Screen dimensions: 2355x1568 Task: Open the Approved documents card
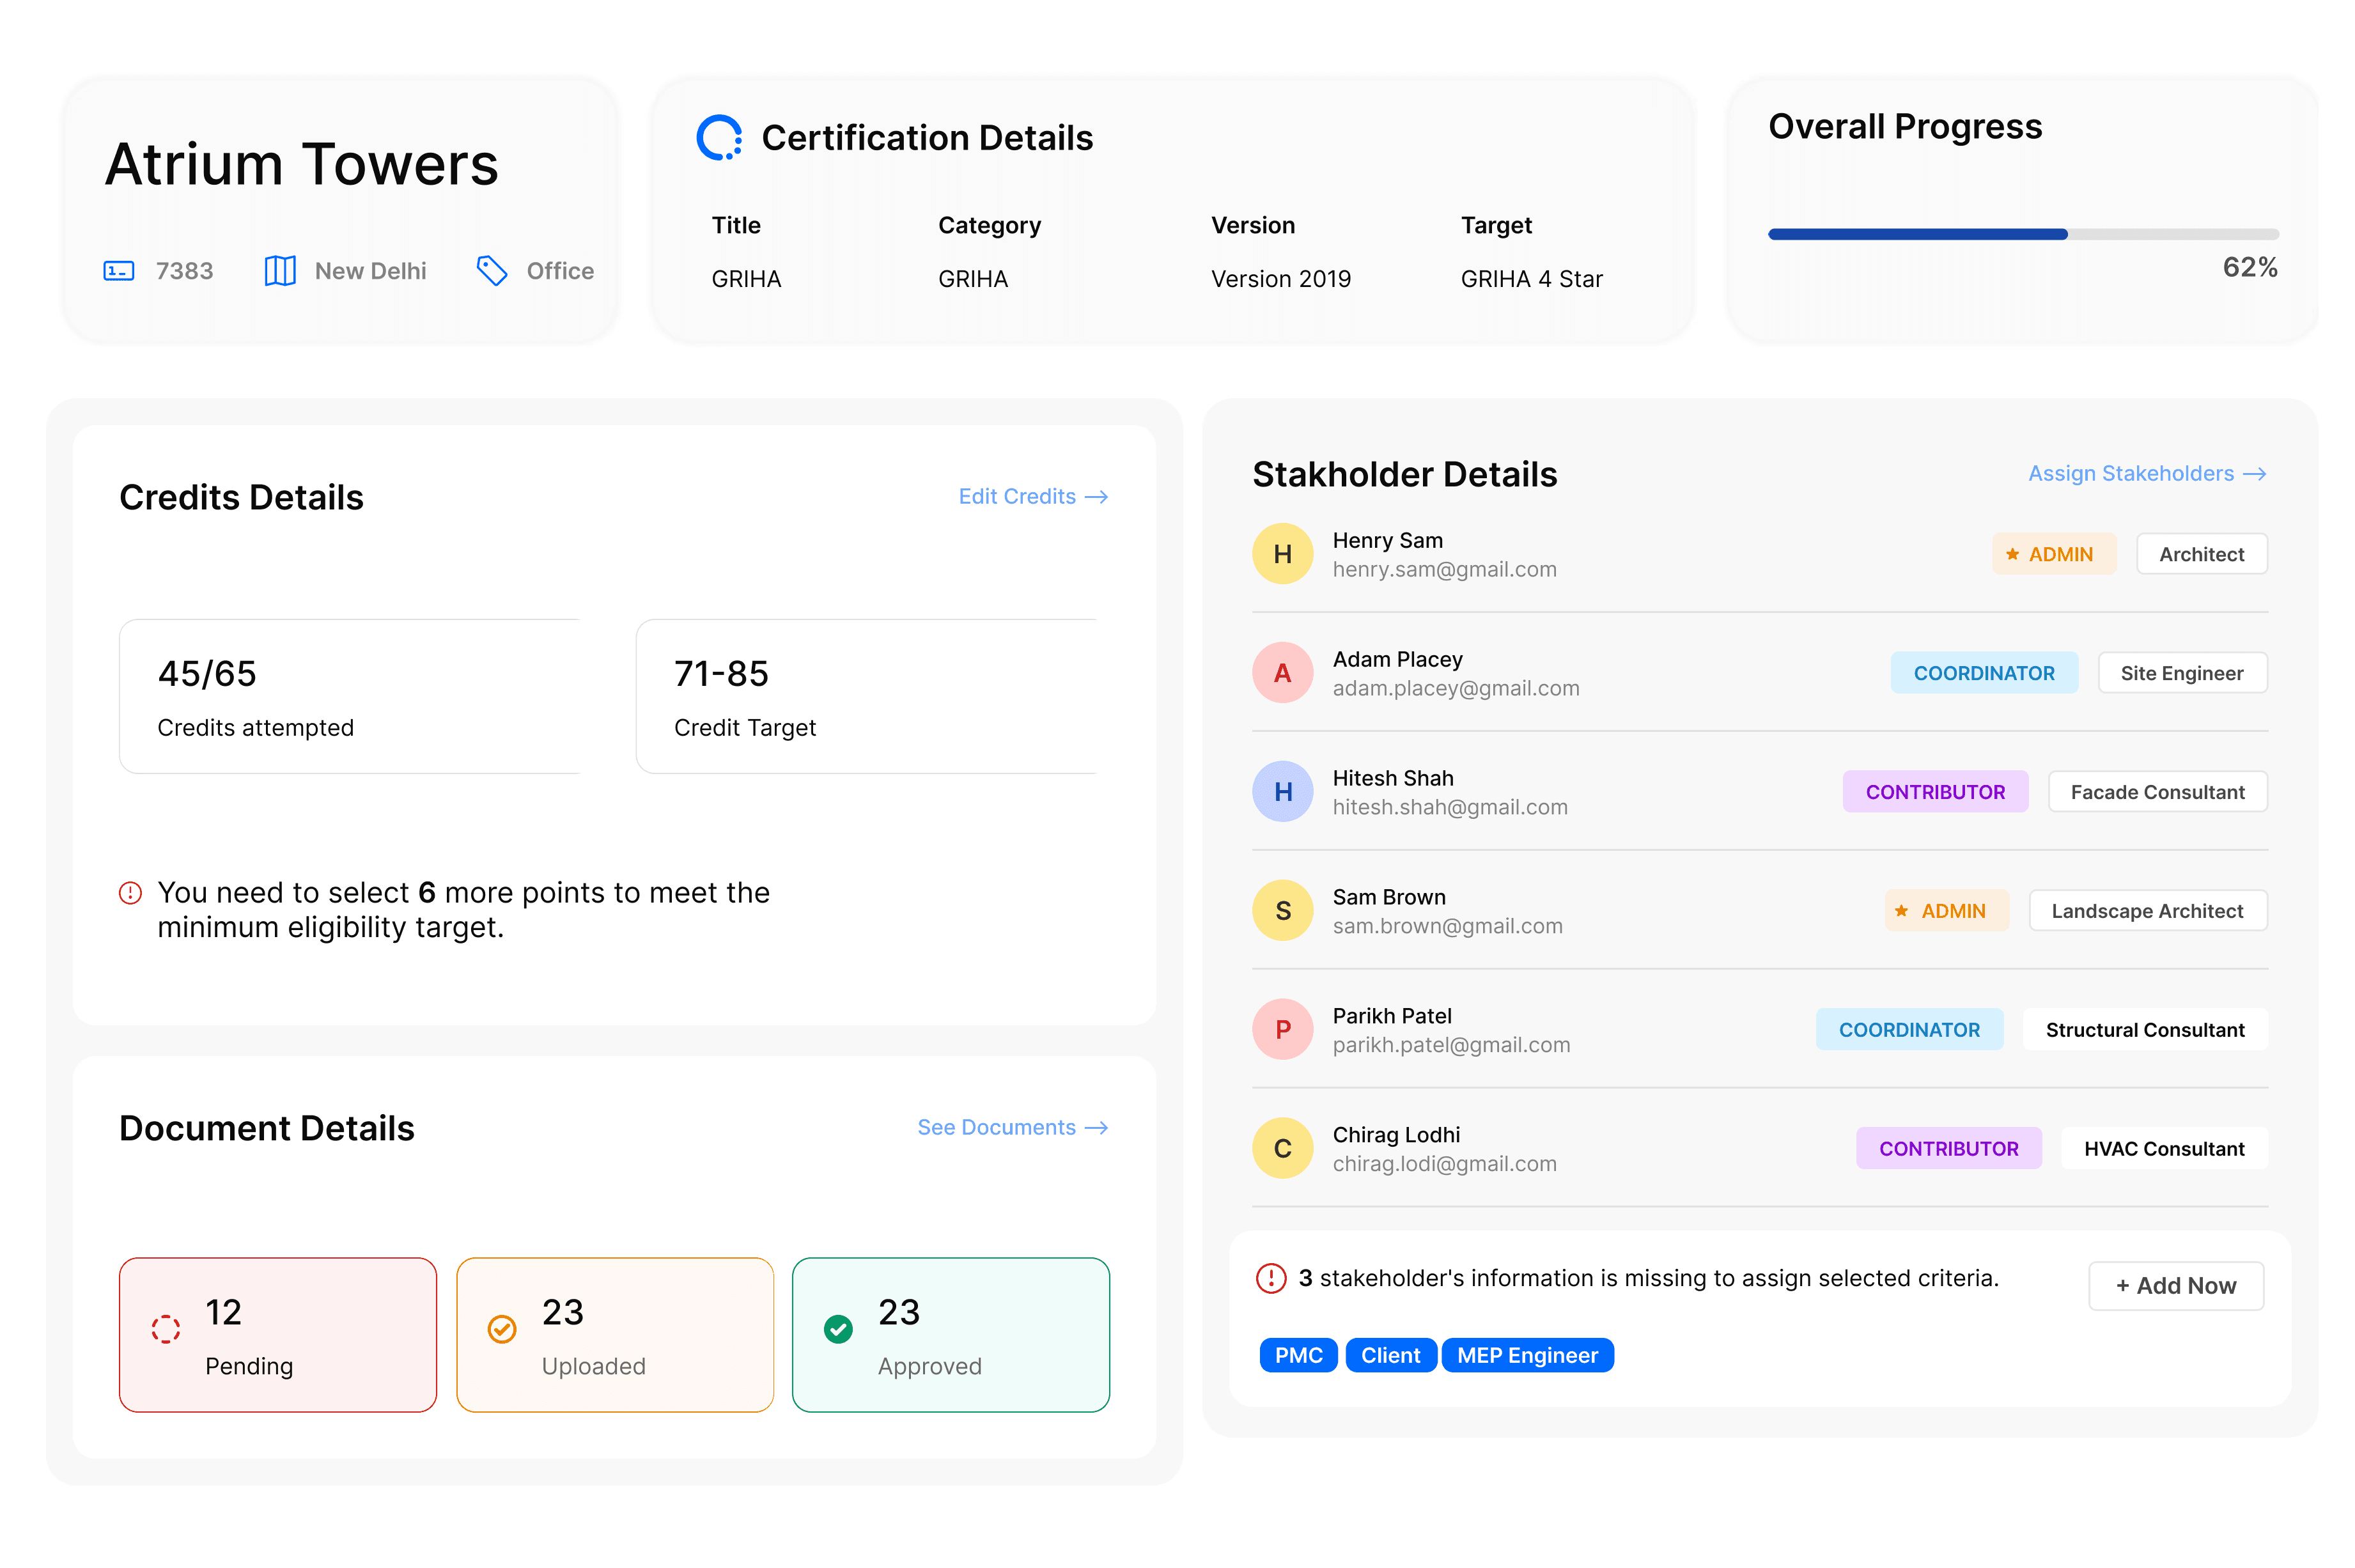tap(951, 1335)
